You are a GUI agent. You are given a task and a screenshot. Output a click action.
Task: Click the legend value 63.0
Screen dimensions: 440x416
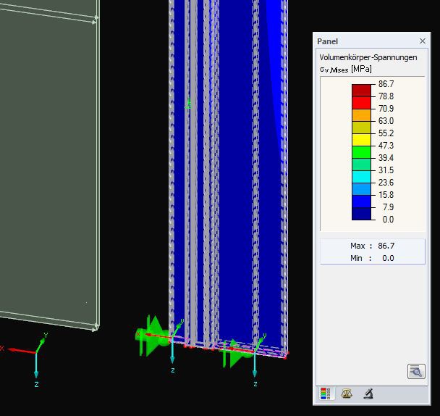[x=386, y=121]
